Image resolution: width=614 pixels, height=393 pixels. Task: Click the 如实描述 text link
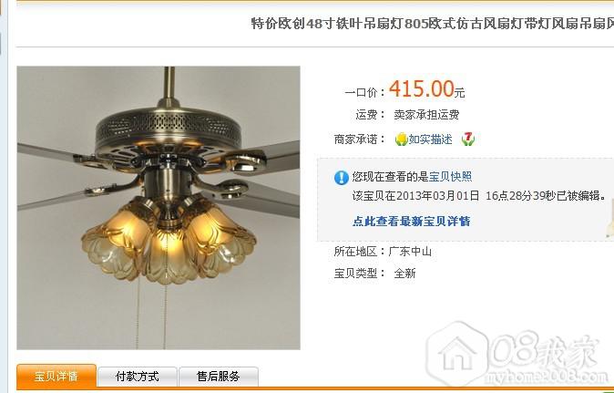click(x=430, y=140)
